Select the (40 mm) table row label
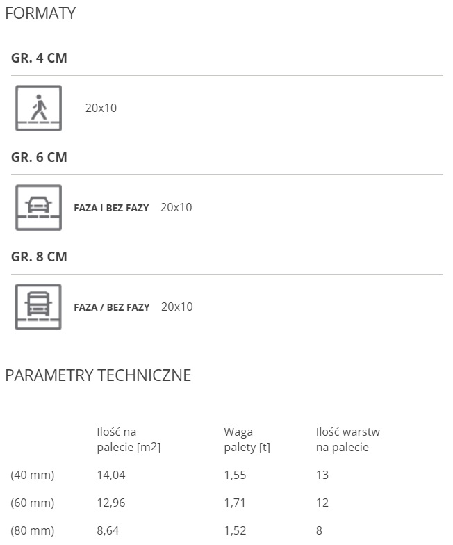This screenshot has height=545, width=453. click(33, 475)
